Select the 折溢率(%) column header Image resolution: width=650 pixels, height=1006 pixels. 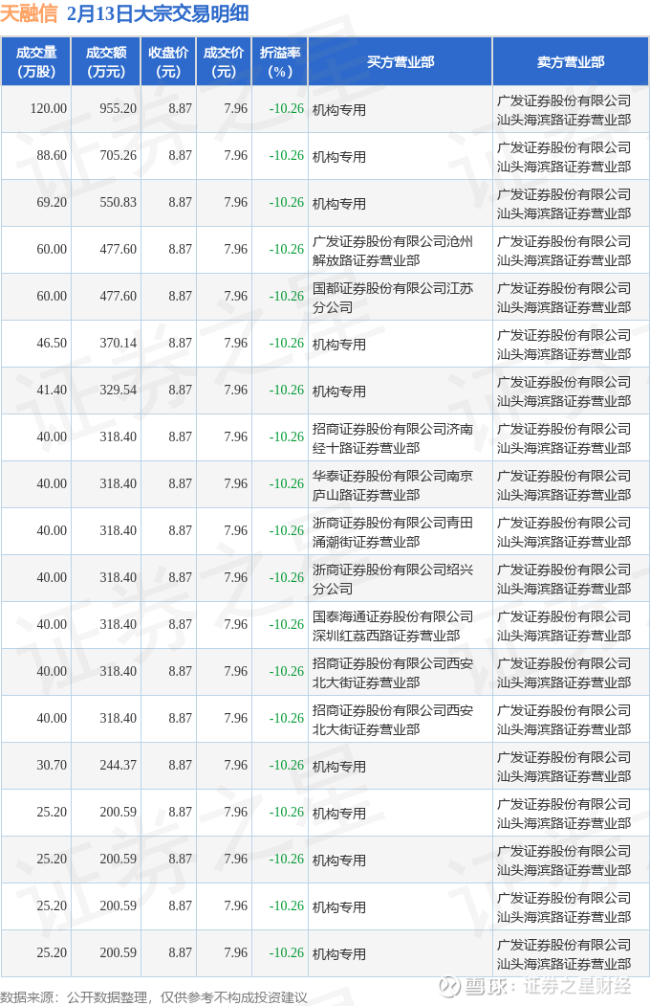pos(279,61)
